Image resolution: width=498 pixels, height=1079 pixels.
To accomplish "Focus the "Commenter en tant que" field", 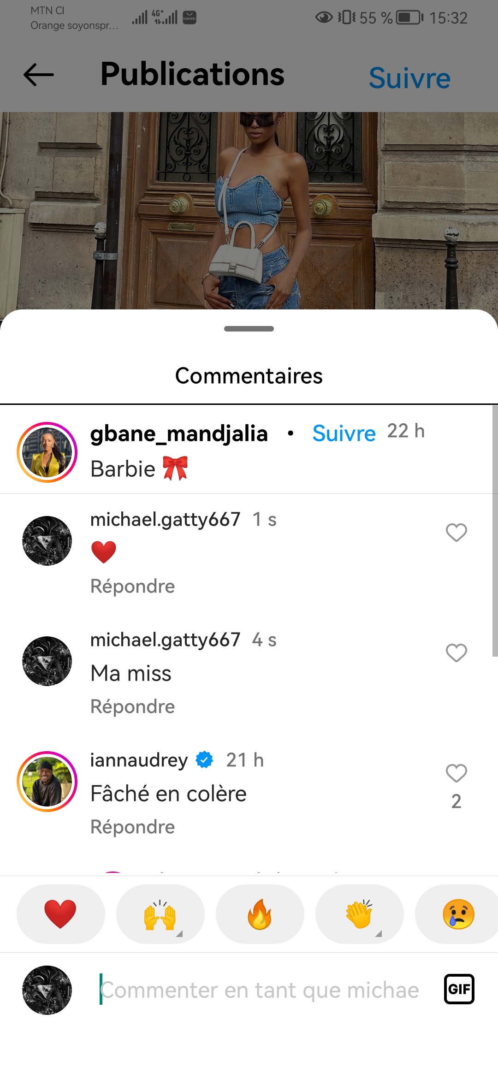I will click(260, 990).
